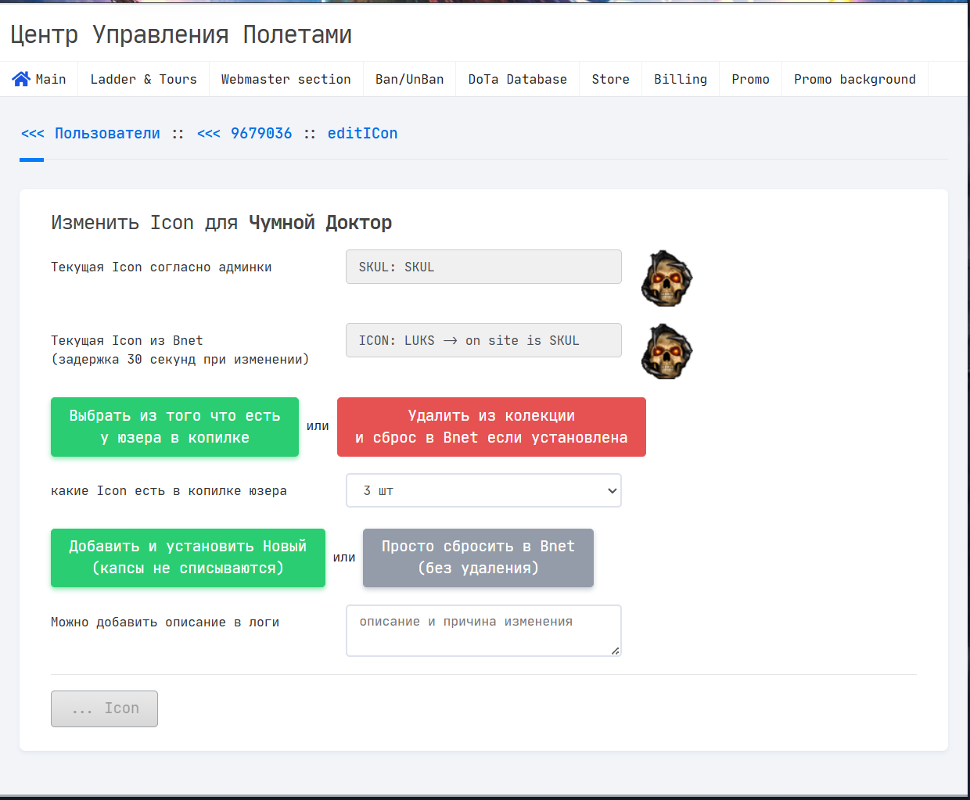Open the Main menu item
Viewport: 970px width, 800px height.
(x=39, y=79)
